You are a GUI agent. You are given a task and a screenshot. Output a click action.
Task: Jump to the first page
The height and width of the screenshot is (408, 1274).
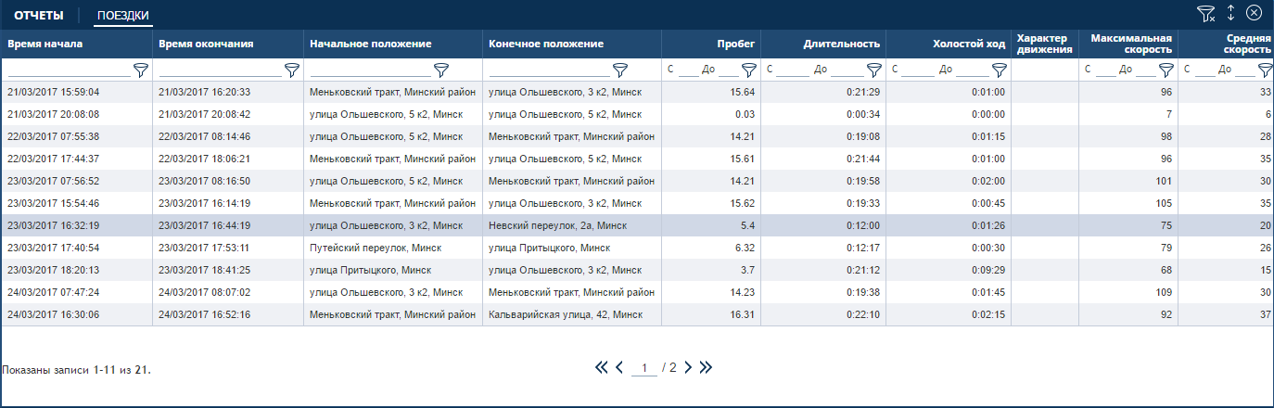[602, 367]
